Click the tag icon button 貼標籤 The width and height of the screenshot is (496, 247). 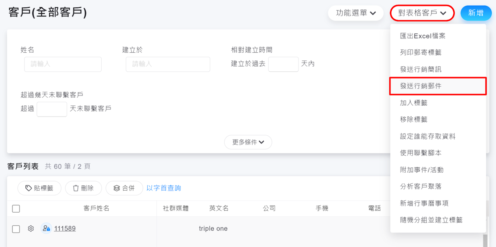[x=39, y=188]
